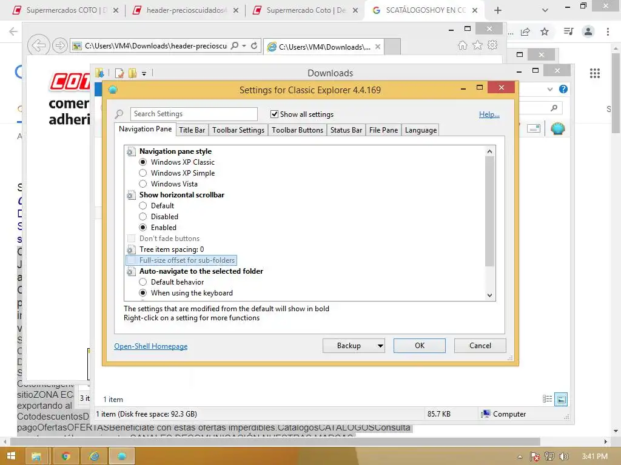Click the OK button
The image size is (621, 465).
[420, 346]
